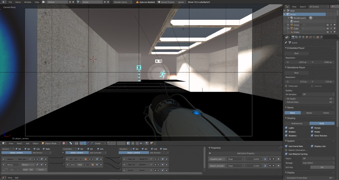
Task: Open the AA Samples dropdown
Action: [x=318, y=94]
